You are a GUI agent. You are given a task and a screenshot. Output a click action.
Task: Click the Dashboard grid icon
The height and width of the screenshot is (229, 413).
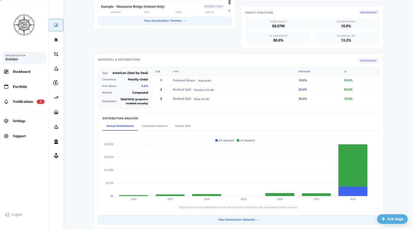coord(6,72)
